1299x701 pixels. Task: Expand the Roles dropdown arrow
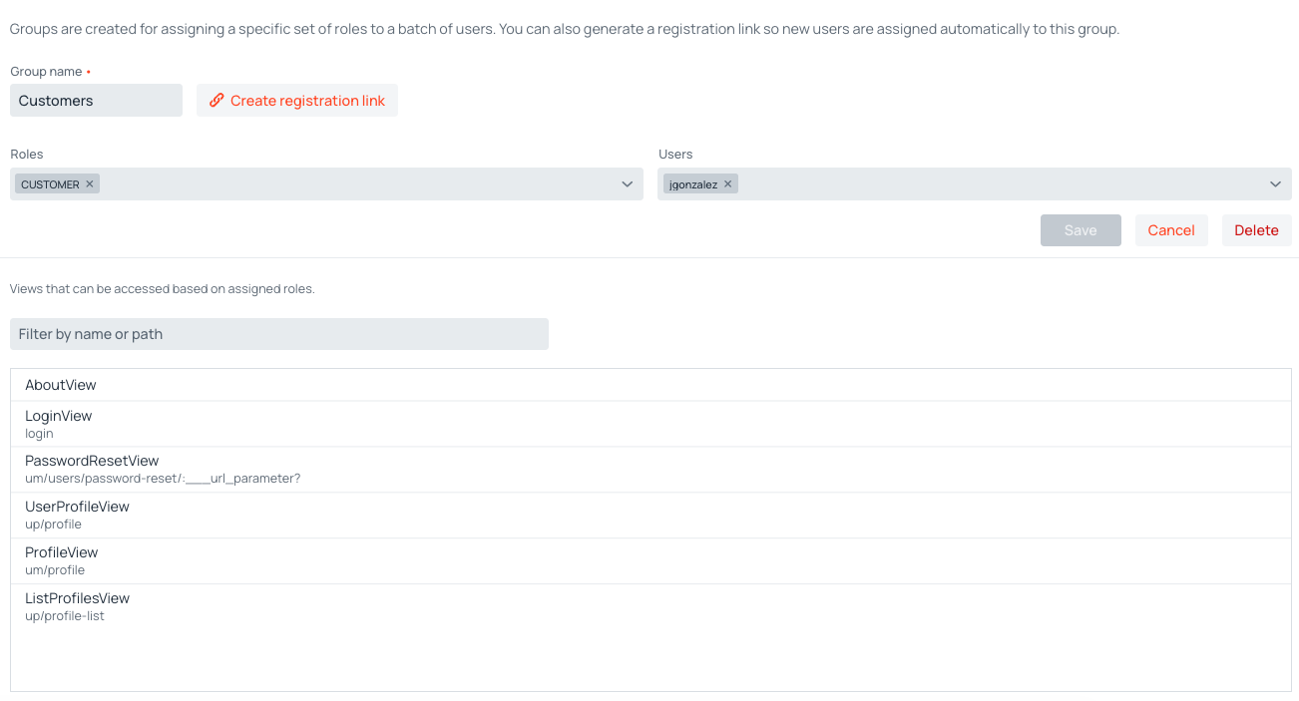click(628, 184)
